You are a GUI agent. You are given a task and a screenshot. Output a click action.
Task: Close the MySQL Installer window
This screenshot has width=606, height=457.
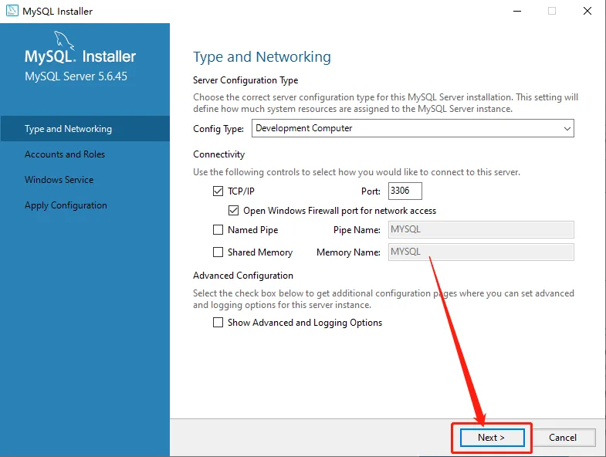587,11
